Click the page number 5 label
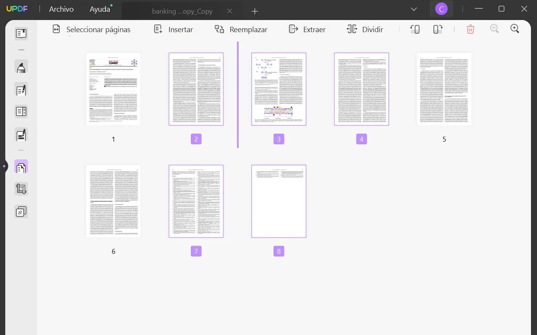The image size is (537, 335). 444,139
